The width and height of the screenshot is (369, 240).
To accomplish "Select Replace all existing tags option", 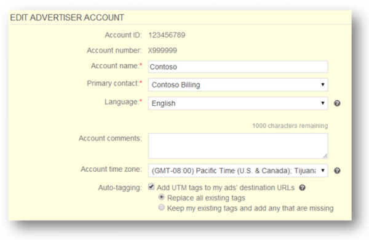I will 161,197.
